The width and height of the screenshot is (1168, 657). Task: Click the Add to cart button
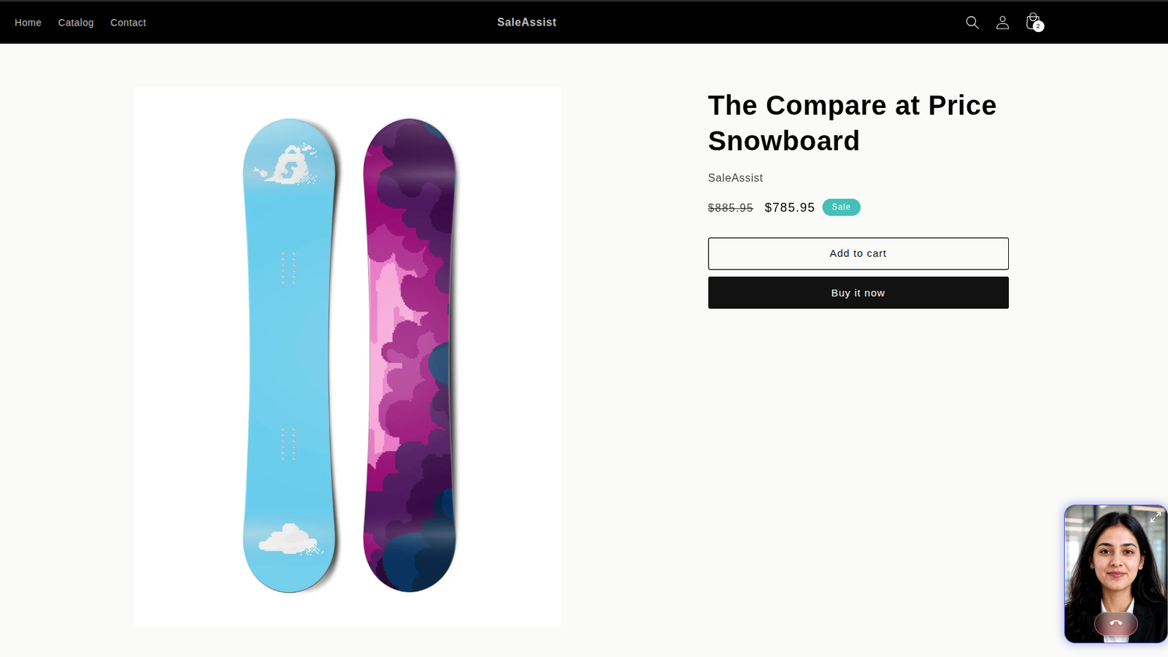(x=858, y=253)
